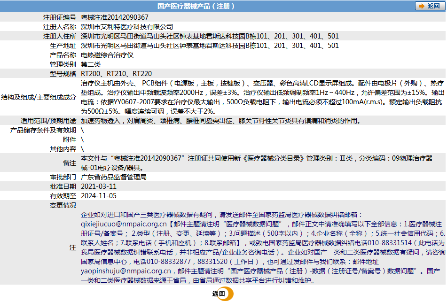Click the model spec RT200、RT210、RT220
This screenshot has width=447, height=302.
(116, 74)
